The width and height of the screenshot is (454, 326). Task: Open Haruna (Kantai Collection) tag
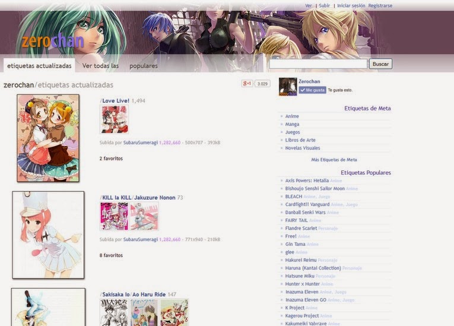point(313,268)
